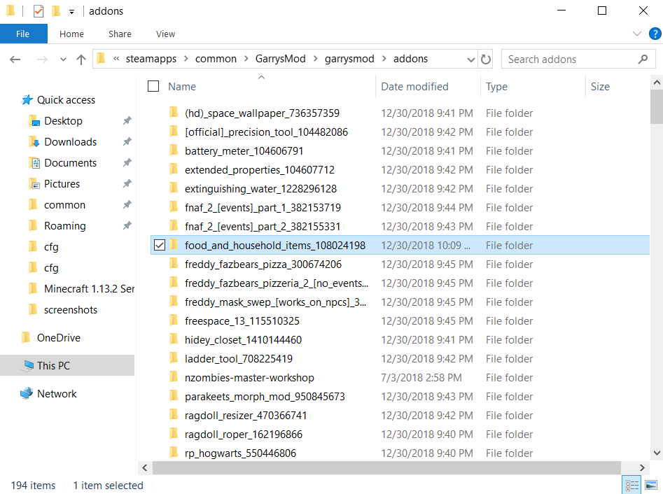Click folder icon of freddy_fazbears_pizza_300674206
This screenshot has height=494, width=663.
[x=174, y=264]
